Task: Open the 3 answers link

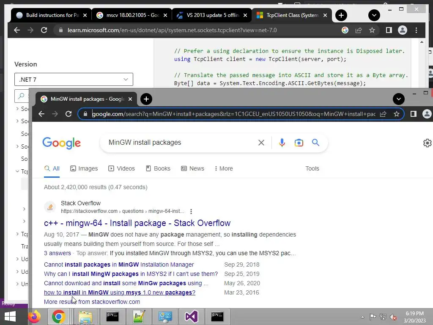Action: pos(58,253)
